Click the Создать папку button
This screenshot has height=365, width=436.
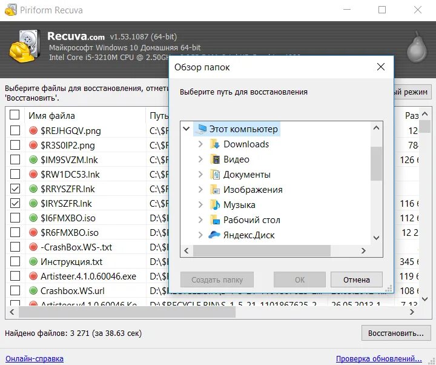click(x=217, y=280)
